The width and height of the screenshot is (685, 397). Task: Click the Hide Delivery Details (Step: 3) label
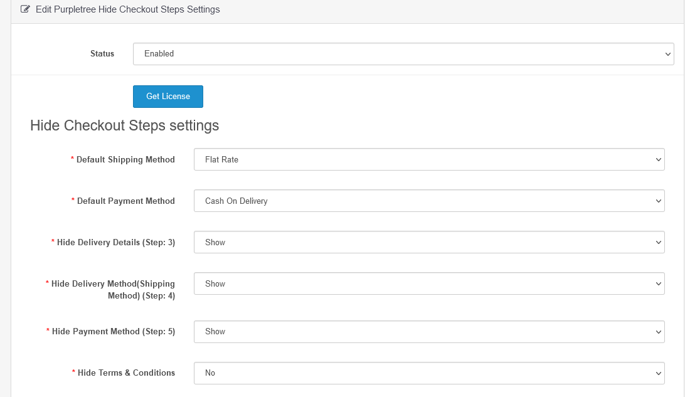[116, 242]
